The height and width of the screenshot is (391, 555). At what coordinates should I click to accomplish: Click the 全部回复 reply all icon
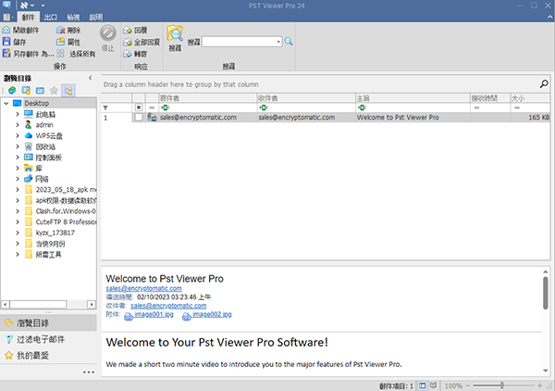[128, 43]
